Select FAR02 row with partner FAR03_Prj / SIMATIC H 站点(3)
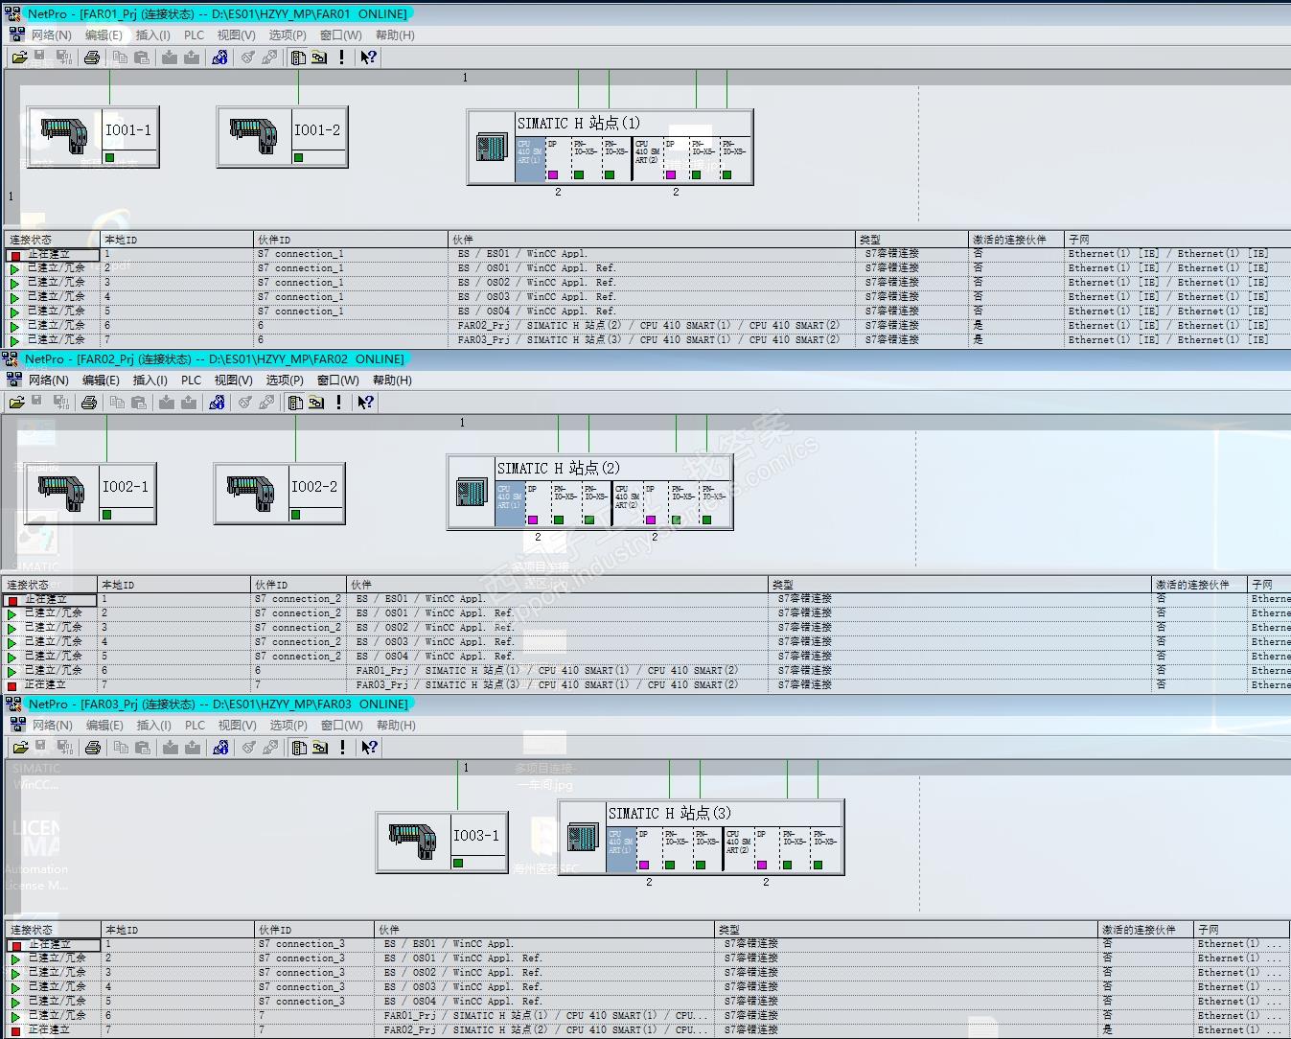 point(646,685)
